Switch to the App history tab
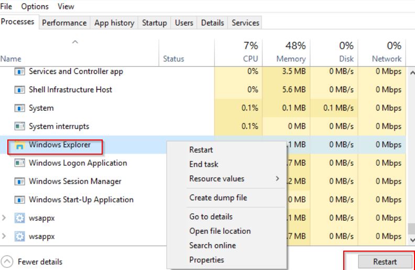Viewport: 415px width, 270px height. click(x=114, y=23)
